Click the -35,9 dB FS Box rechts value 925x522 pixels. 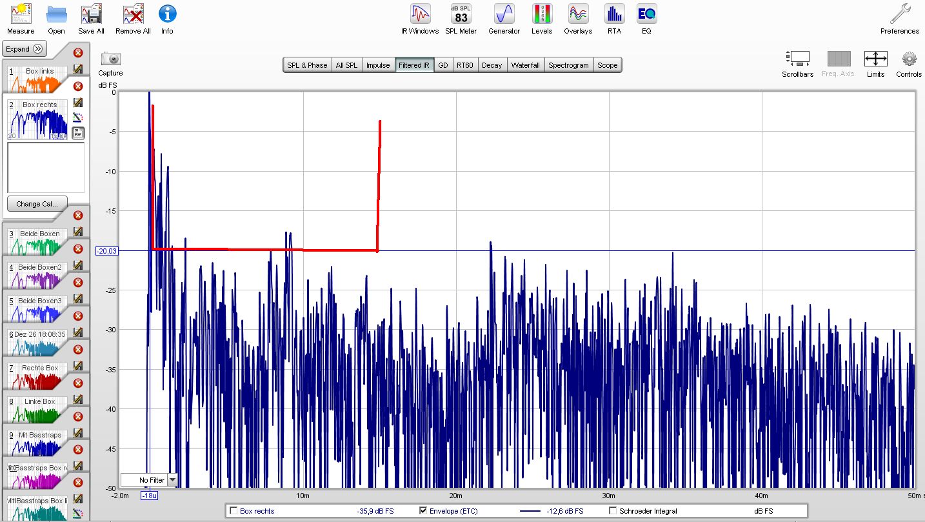[375, 511]
